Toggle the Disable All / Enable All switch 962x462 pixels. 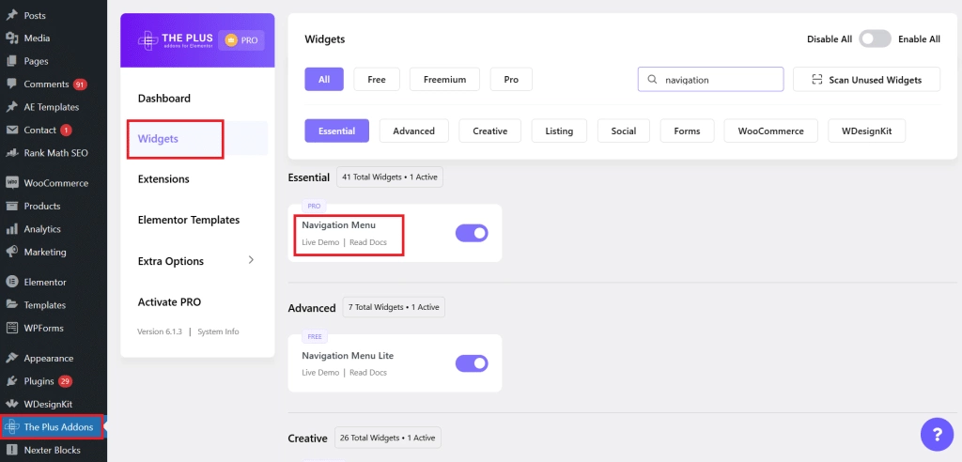tap(875, 39)
